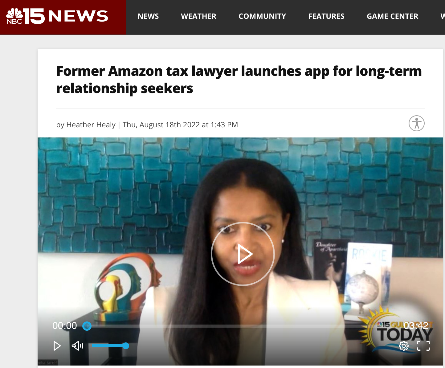Toggle fullscreen video mode
Viewport: 445px width, 368px height.
(x=423, y=346)
